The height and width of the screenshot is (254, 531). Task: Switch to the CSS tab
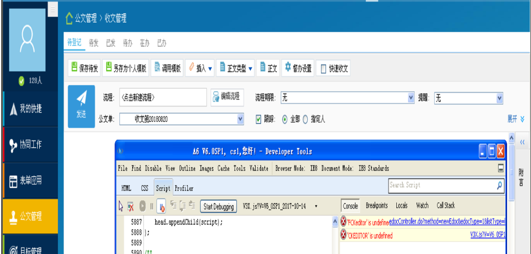click(144, 188)
